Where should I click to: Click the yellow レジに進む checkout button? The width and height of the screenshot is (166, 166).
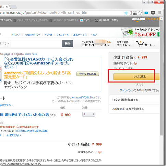pyautogui.click(x=137, y=76)
